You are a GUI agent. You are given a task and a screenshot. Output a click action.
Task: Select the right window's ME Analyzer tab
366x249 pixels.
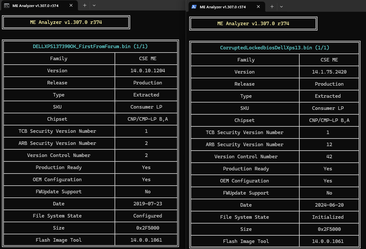pyautogui.click(x=227, y=7)
